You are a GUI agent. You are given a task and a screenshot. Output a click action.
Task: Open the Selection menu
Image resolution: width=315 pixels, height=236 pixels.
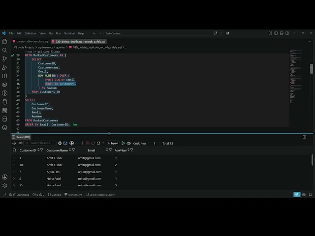(x=31, y=33)
